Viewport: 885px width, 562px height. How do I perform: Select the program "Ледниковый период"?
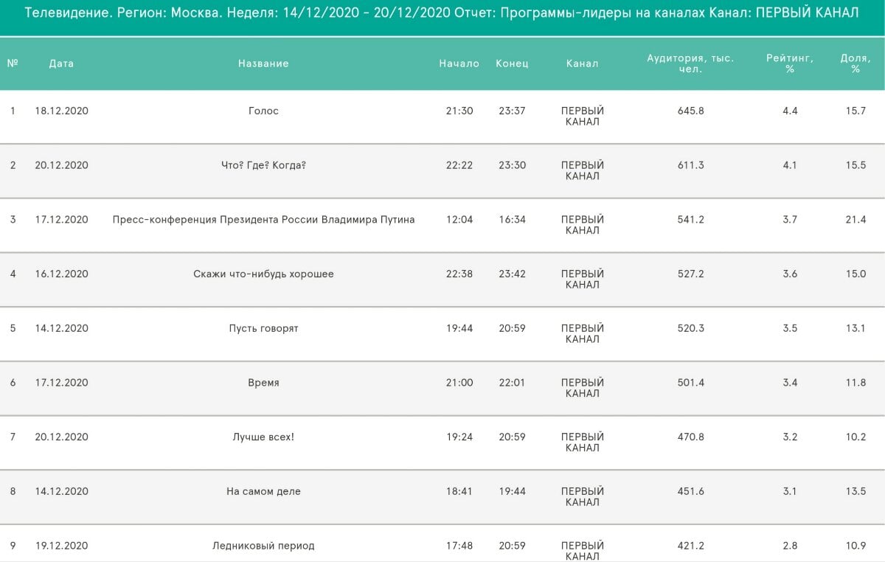pyautogui.click(x=264, y=547)
